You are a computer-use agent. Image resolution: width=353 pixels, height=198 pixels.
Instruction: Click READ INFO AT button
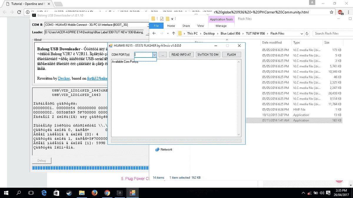[181, 55]
